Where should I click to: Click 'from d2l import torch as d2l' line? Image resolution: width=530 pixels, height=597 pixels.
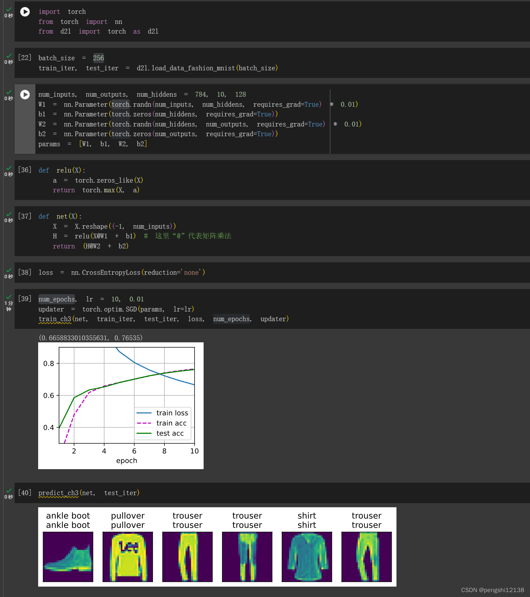99,32
